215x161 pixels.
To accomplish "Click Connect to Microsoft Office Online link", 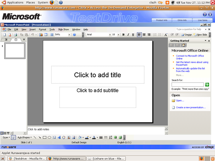I will point(190,57).
